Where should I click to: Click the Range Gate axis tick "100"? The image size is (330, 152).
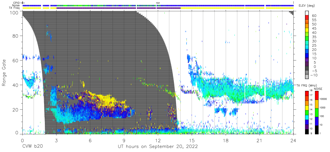pos(14,12)
